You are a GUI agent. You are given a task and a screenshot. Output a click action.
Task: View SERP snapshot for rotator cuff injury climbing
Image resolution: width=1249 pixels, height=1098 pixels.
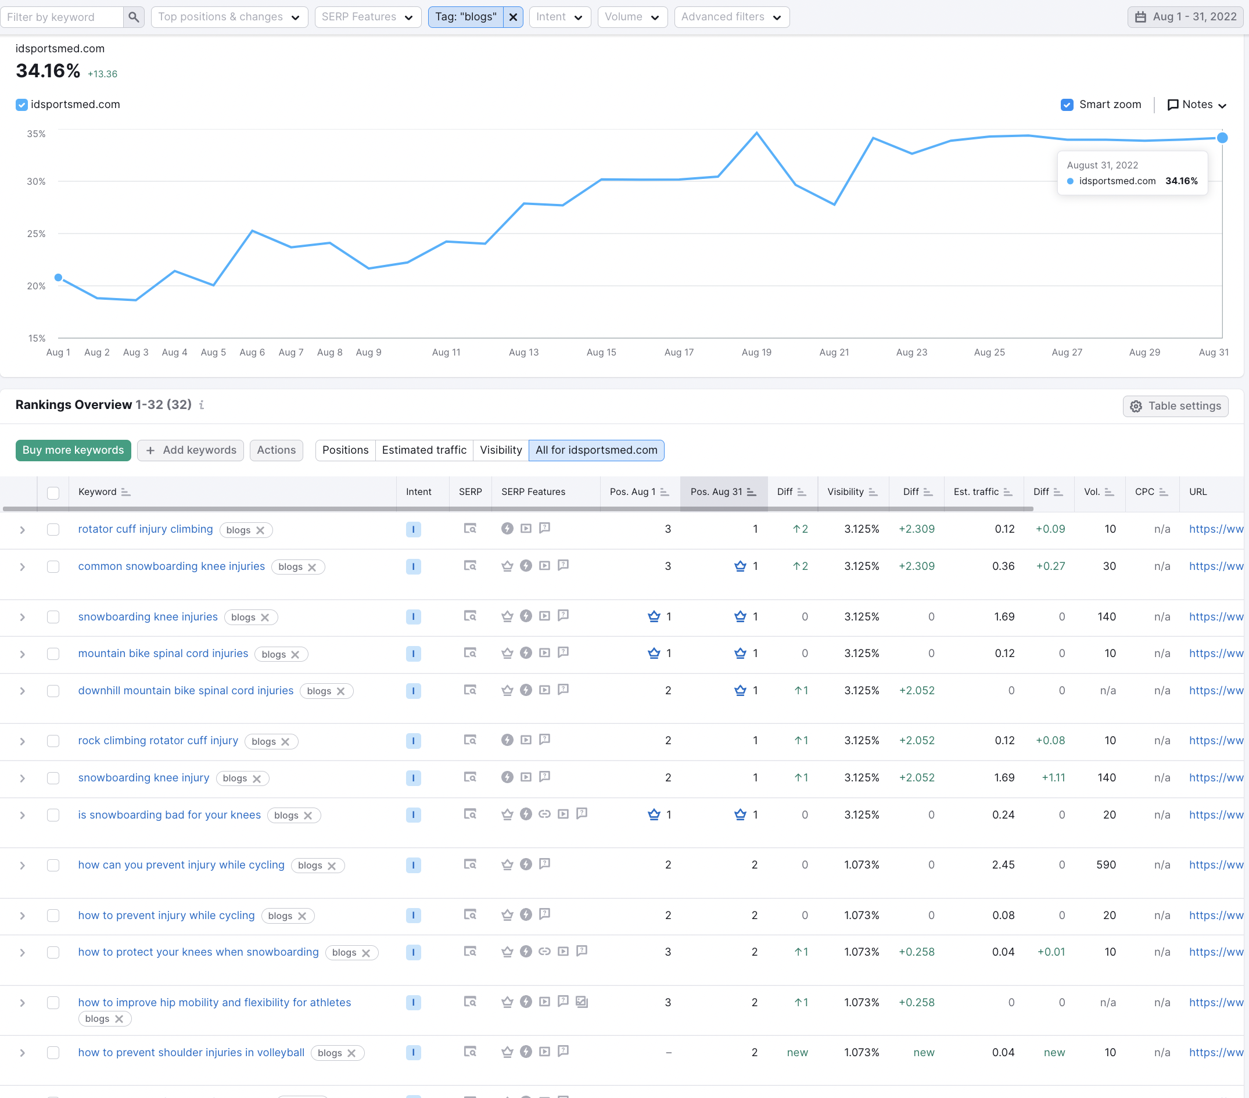click(469, 529)
